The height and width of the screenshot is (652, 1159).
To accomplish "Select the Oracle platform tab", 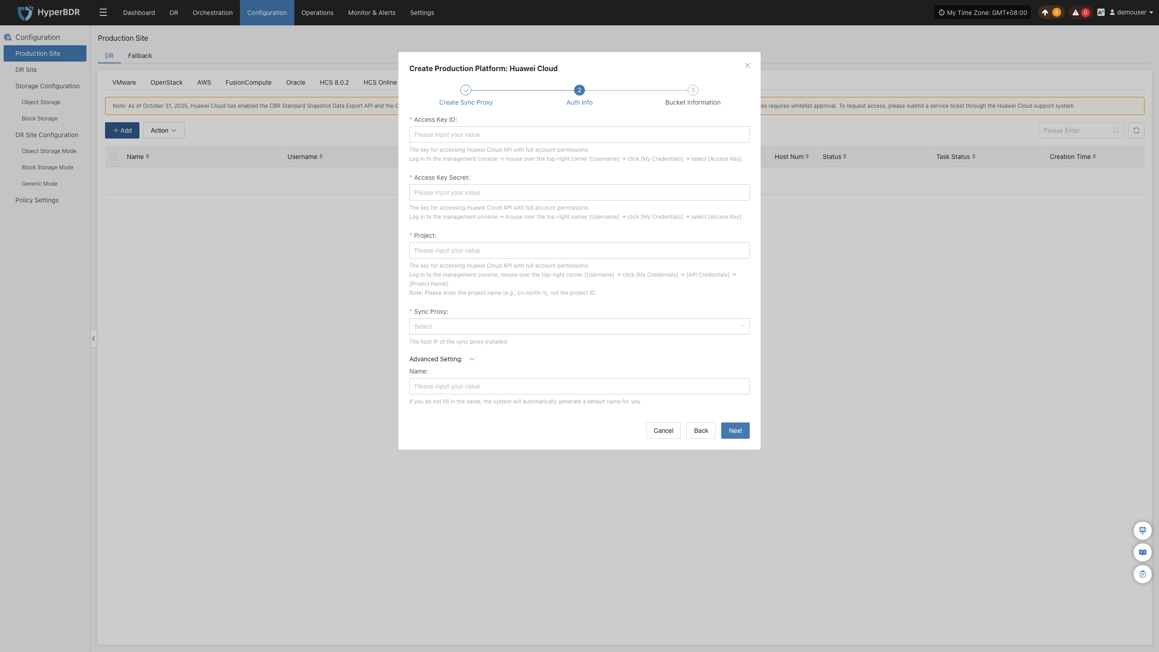I will (296, 82).
